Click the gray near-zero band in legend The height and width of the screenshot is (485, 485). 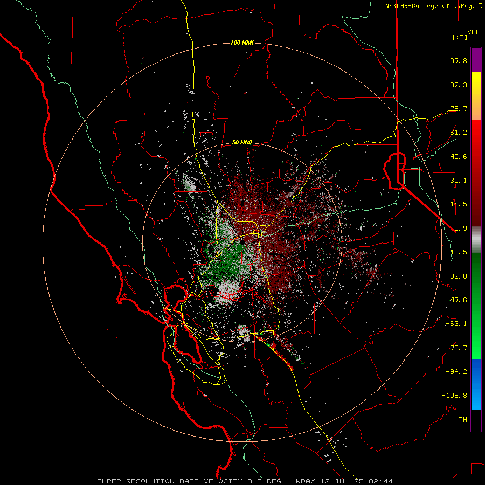coord(476,240)
